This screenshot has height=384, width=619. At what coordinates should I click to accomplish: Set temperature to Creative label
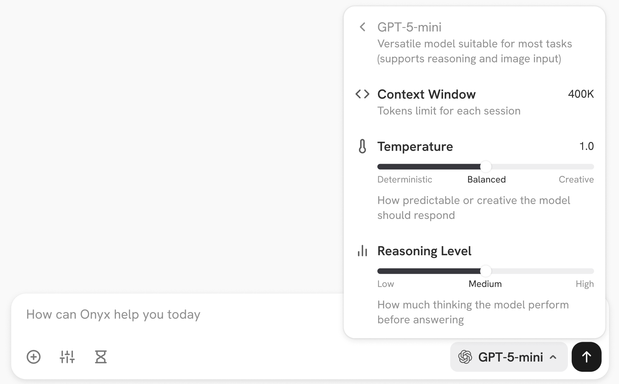point(576,179)
